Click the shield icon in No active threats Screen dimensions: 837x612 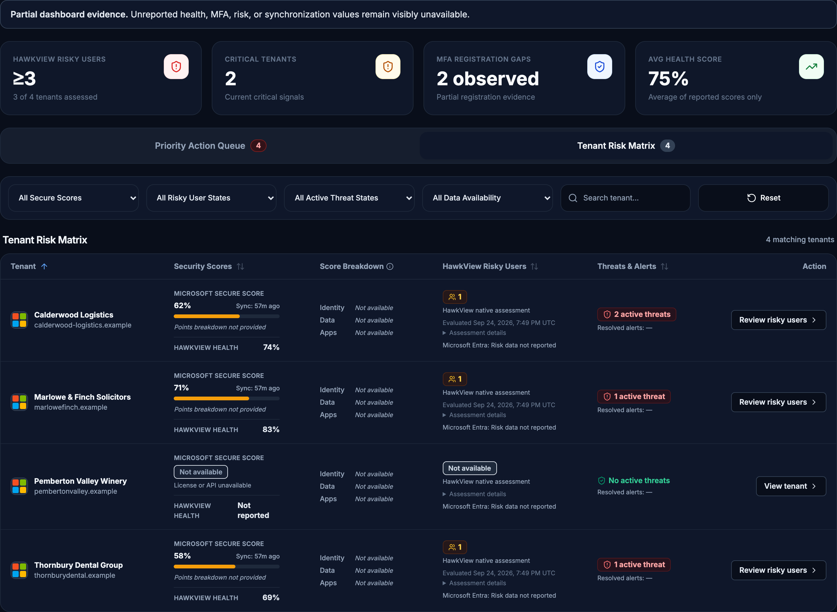point(601,481)
